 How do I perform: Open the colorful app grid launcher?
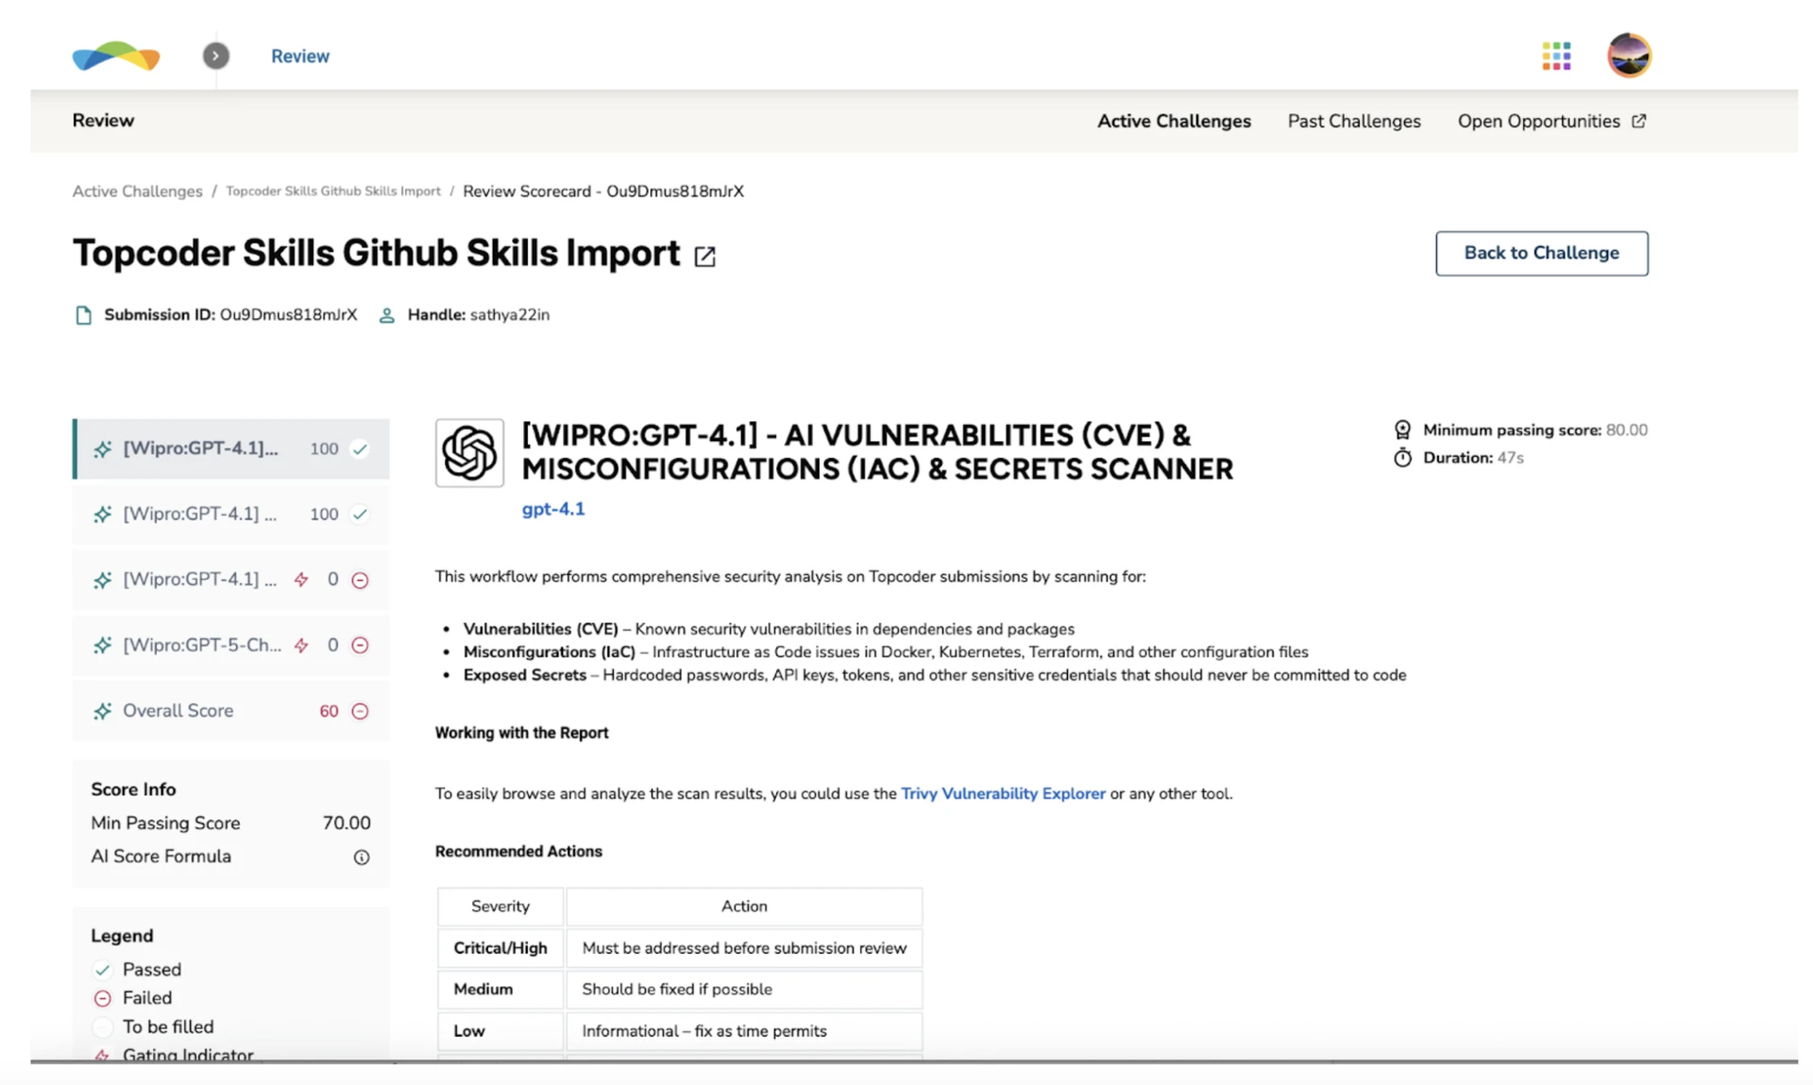(1555, 57)
